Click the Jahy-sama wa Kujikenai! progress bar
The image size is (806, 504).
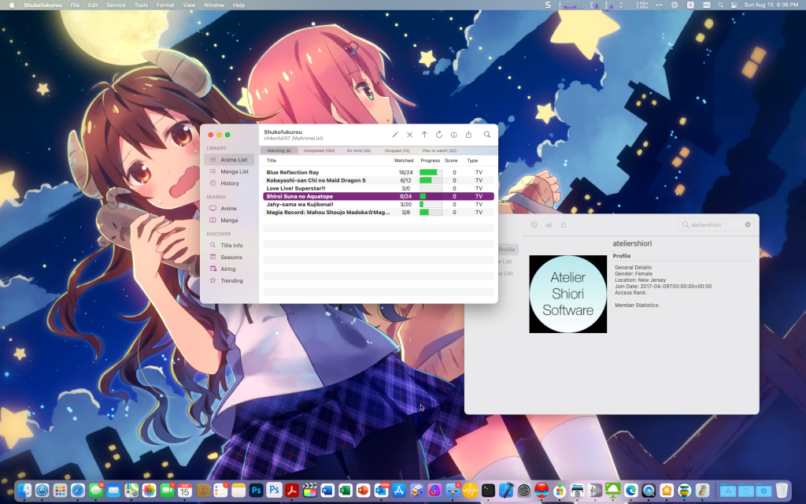point(431,204)
